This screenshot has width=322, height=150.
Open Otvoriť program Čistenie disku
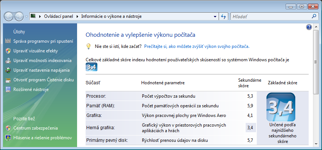pyautogui.click(x=43, y=80)
